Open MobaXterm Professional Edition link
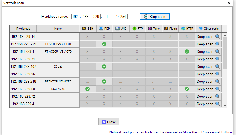This screenshot has width=236, height=135. coord(171,132)
